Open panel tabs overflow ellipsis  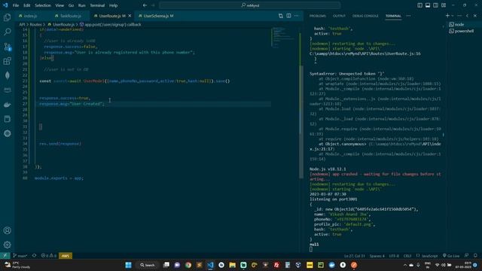(408, 16)
